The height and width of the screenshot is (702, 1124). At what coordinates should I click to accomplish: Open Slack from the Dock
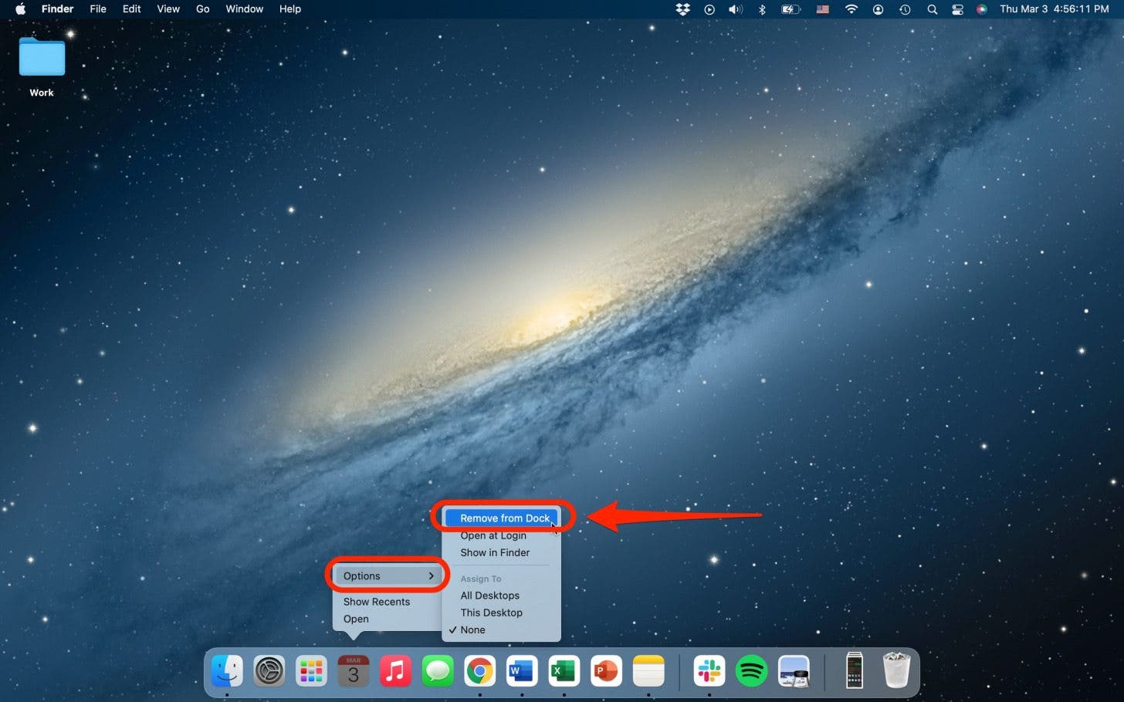pyautogui.click(x=709, y=671)
